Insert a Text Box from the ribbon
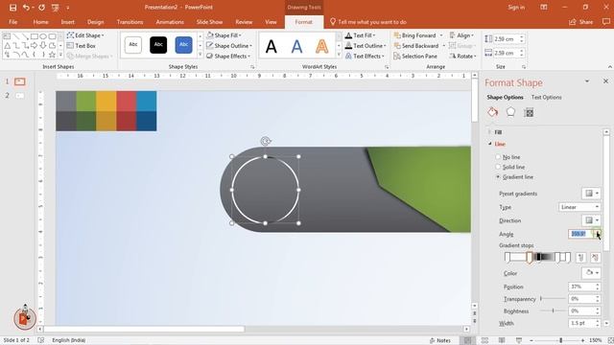614x345 pixels. 82,46
